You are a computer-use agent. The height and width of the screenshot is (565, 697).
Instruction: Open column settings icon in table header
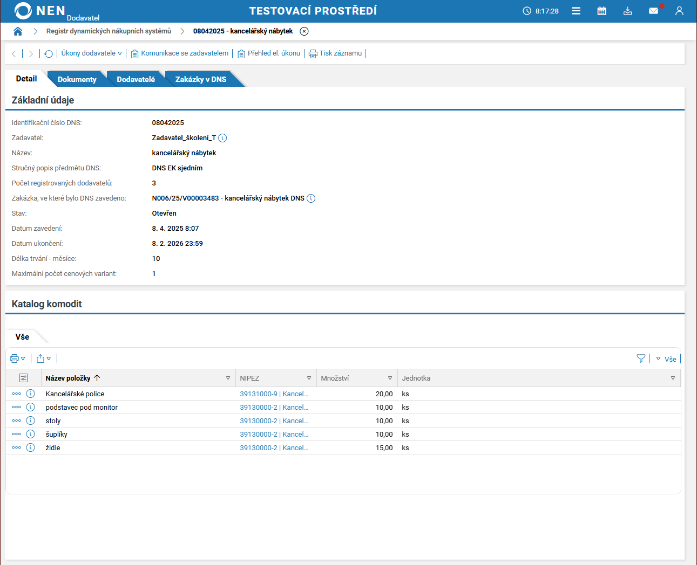(23, 378)
